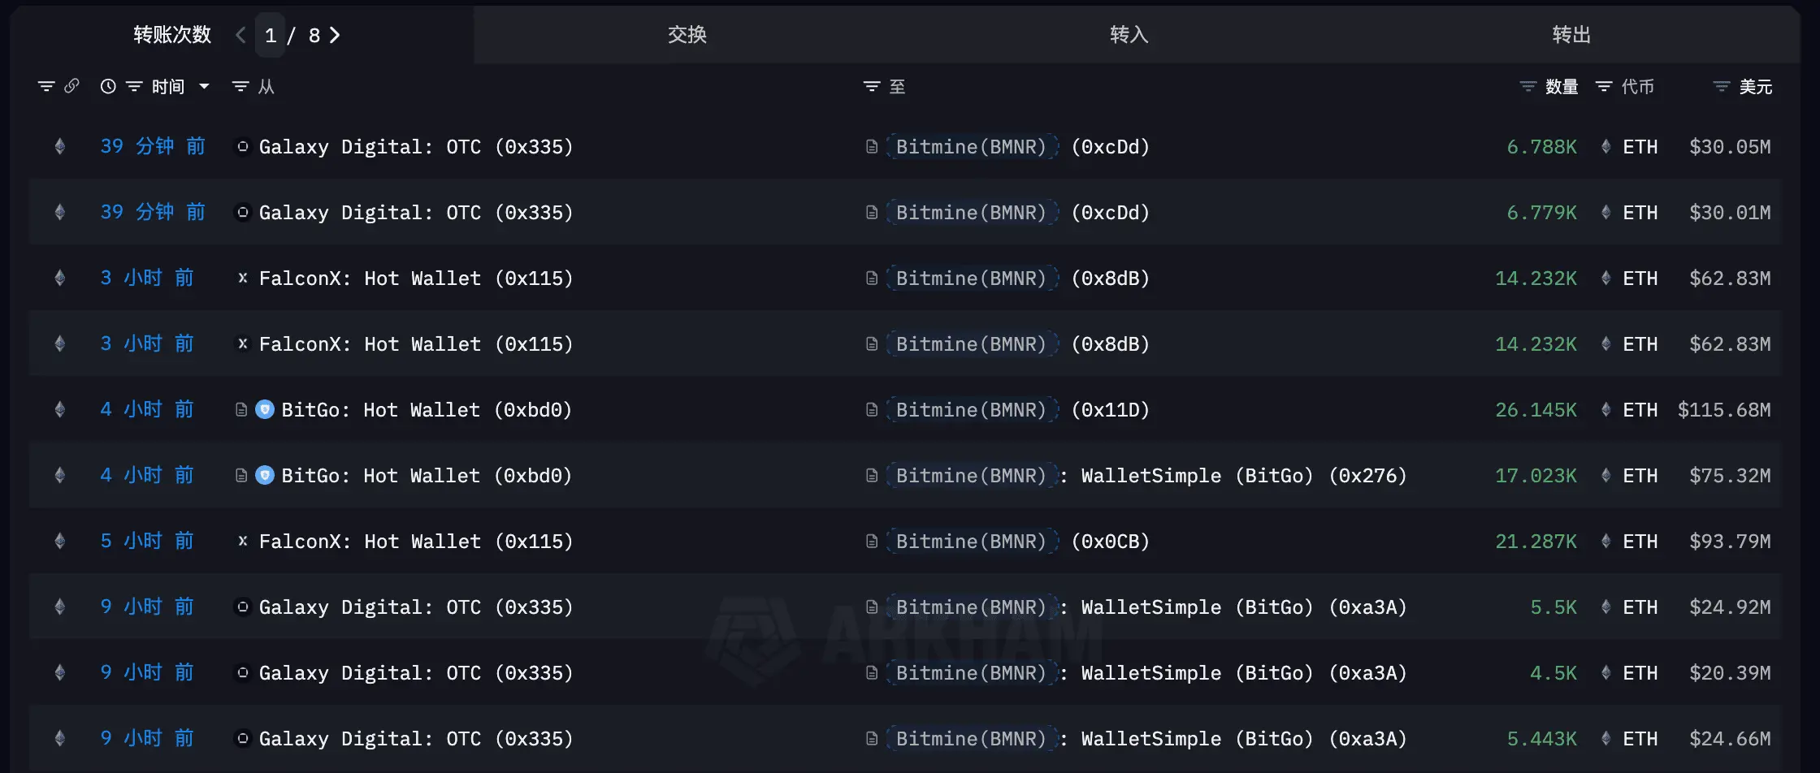Open Galaxy Digital: OTC in 4.5K row
The height and width of the screenshot is (773, 1820).
pyautogui.click(x=415, y=672)
